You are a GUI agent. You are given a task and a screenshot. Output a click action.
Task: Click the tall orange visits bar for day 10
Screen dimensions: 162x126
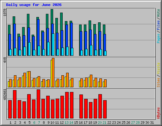(53, 72)
